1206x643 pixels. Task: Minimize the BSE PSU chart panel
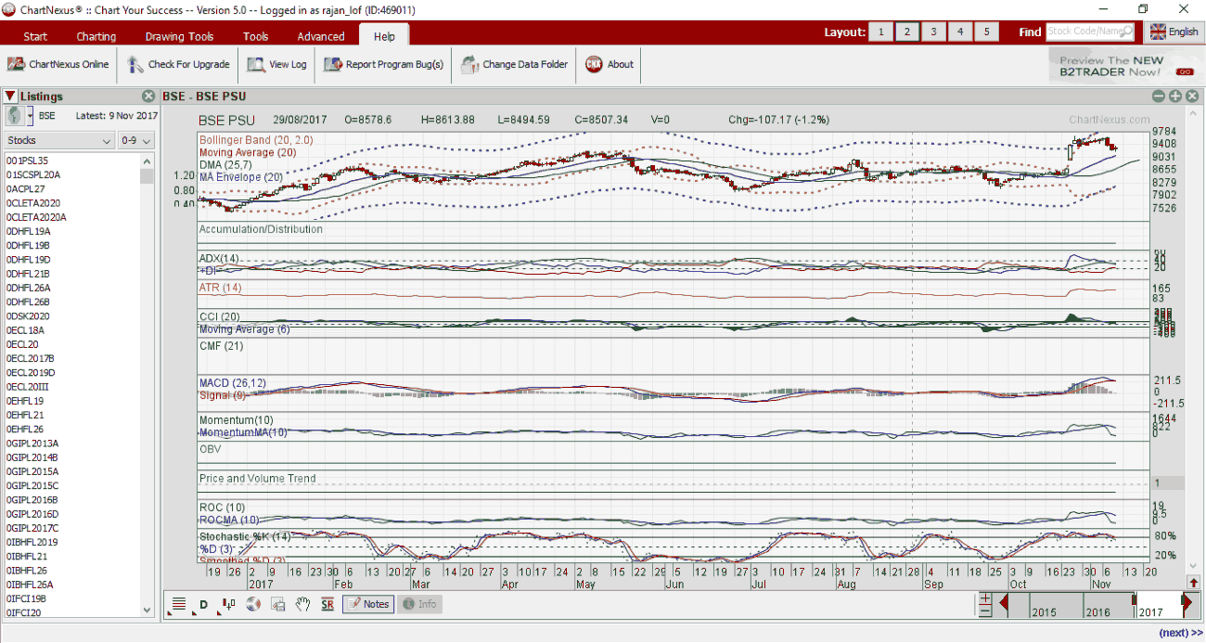(x=1159, y=96)
